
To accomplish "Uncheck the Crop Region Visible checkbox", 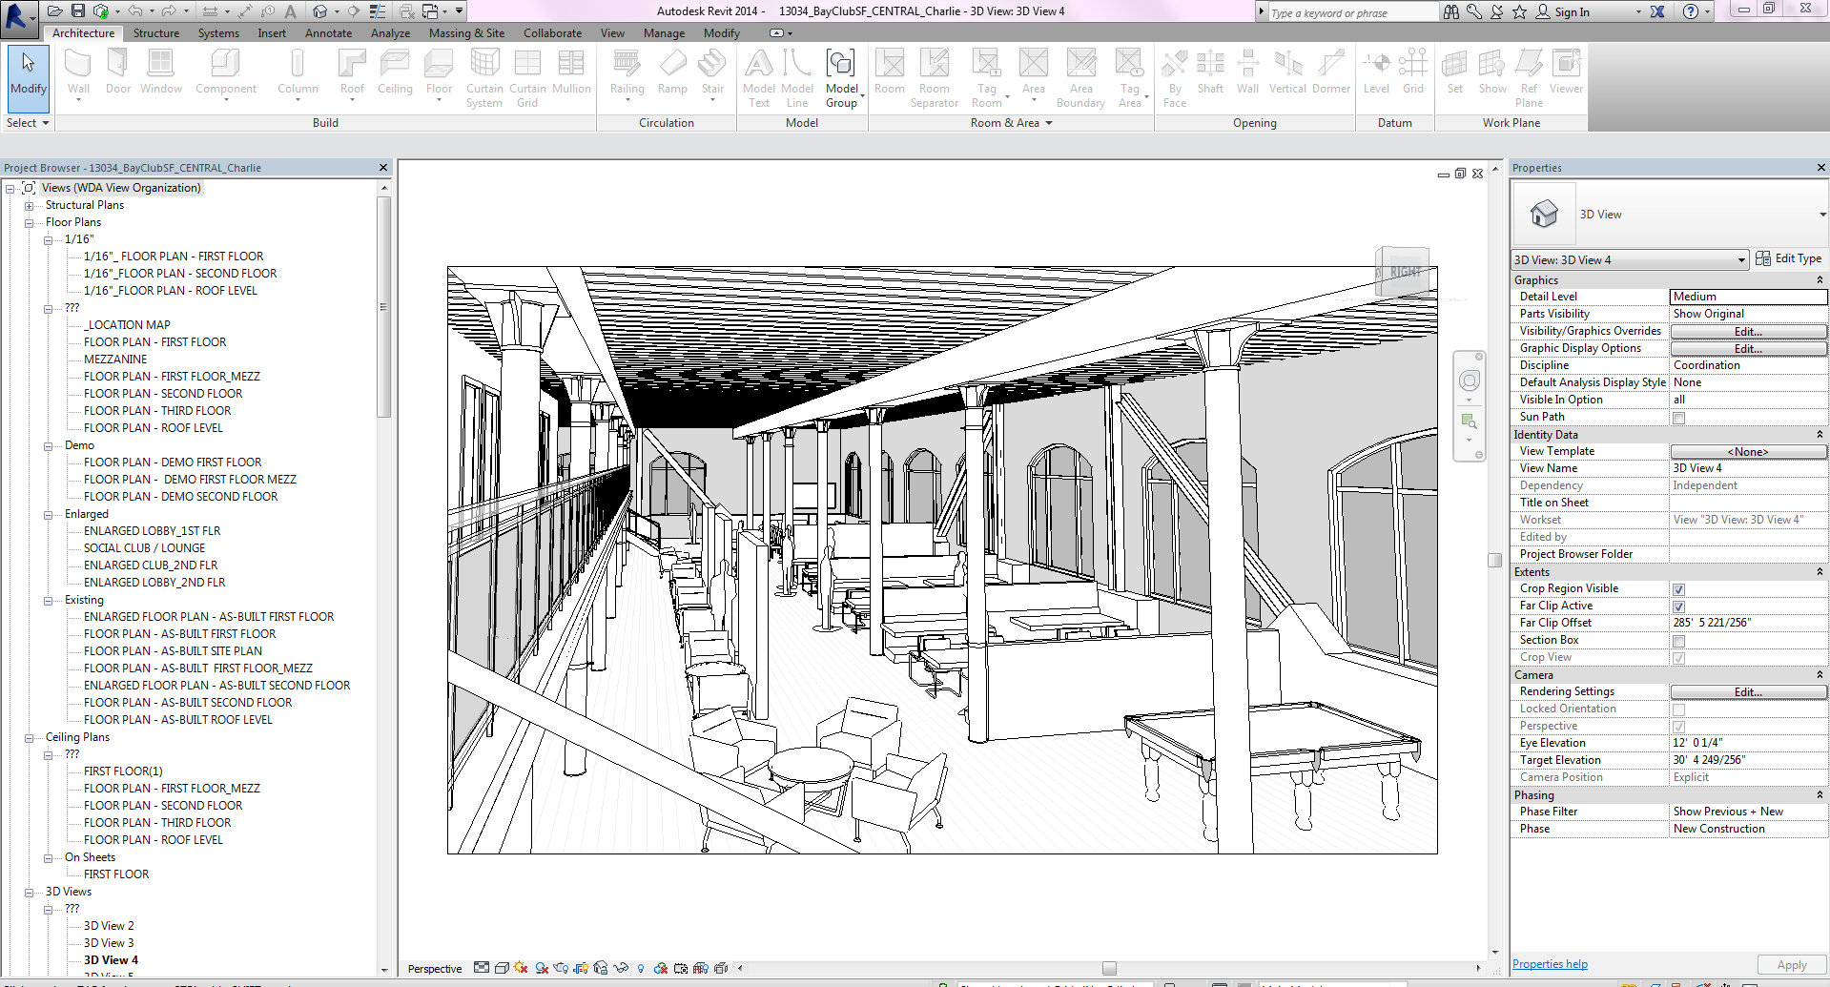I will (x=1678, y=589).
